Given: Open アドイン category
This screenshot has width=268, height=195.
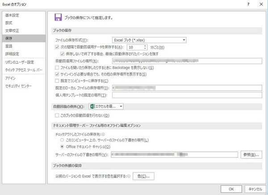Looking at the screenshot, I should coord(24,78).
